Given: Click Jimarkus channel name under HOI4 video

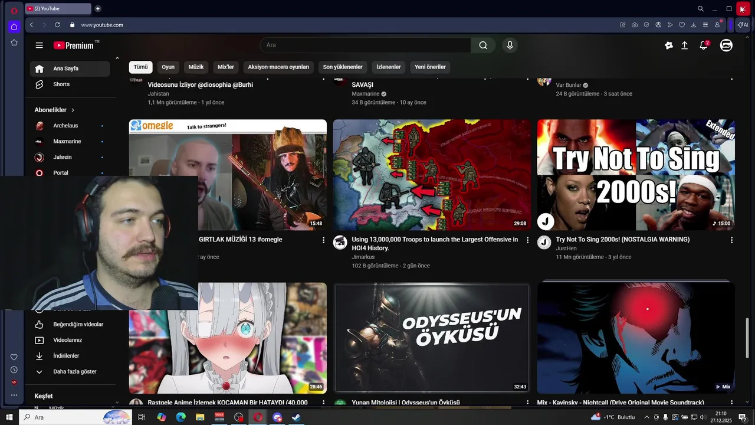Looking at the screenshot, I should [x=363, y=257].
